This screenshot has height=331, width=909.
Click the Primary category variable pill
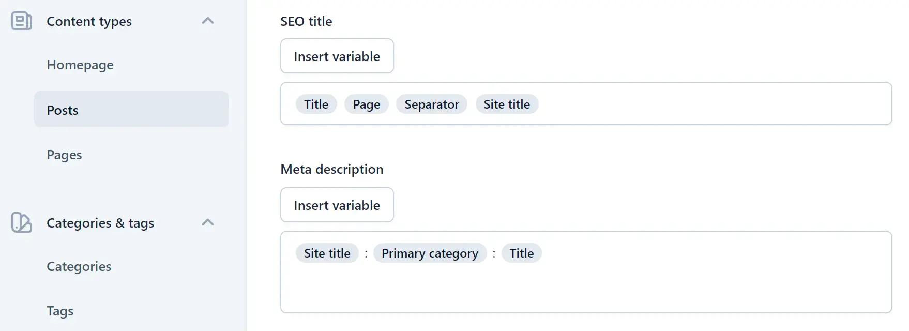pyautogui.click(x=430, y=253)
